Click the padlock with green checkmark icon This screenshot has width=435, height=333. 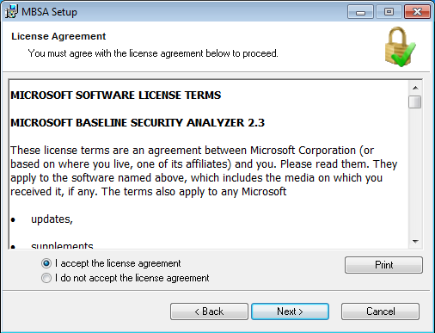tap(400, 46)
